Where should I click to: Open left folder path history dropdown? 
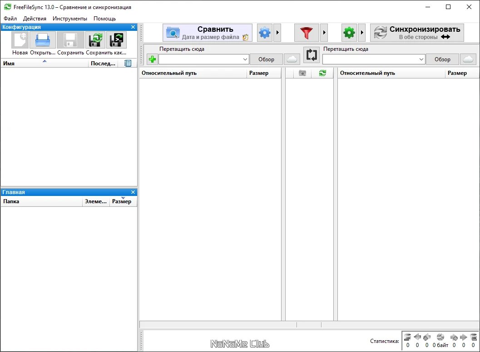tap(245, 59)
